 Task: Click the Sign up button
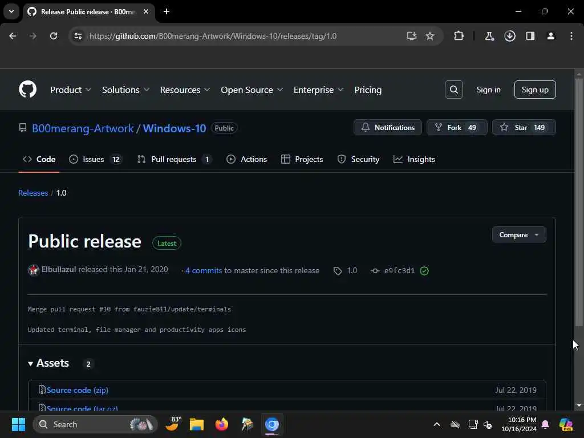click(x=535, y=90)
